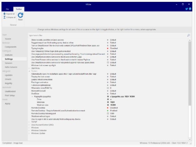Click the diamond marker beside Paging file value
This screenshot has width=196, height=147.
coord(108,97)
